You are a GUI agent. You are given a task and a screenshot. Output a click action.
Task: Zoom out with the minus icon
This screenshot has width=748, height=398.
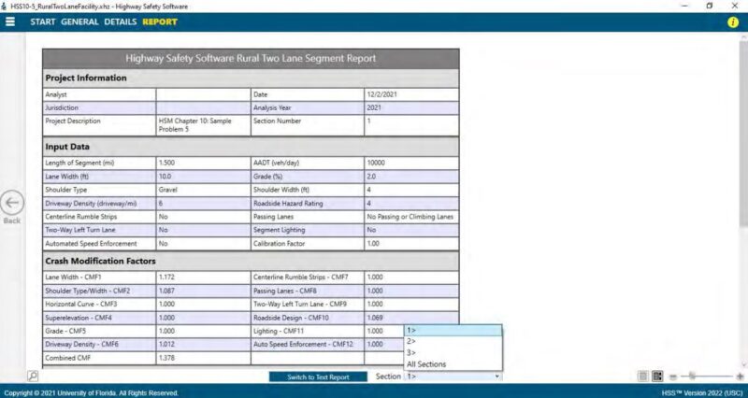point(674,376)
